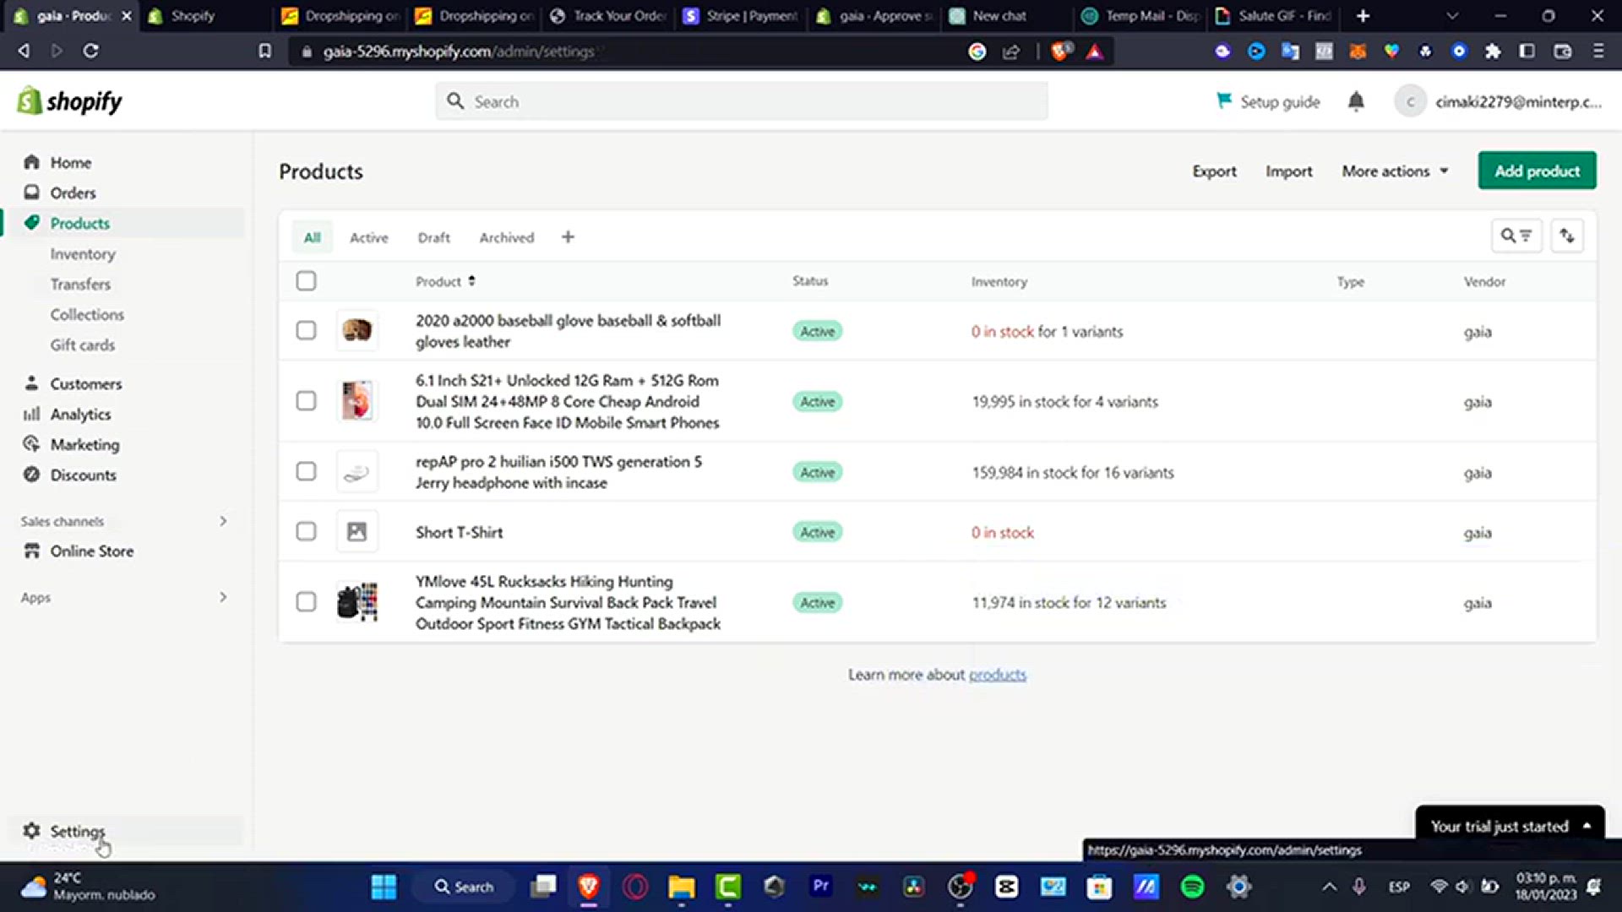The width and height of the screenshot is (1622, 912).
Task: Click the Add product button
Action: pyautogui.click(x=1537, y=171)
